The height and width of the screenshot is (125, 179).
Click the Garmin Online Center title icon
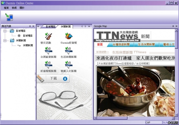click(x=3, y=3)
